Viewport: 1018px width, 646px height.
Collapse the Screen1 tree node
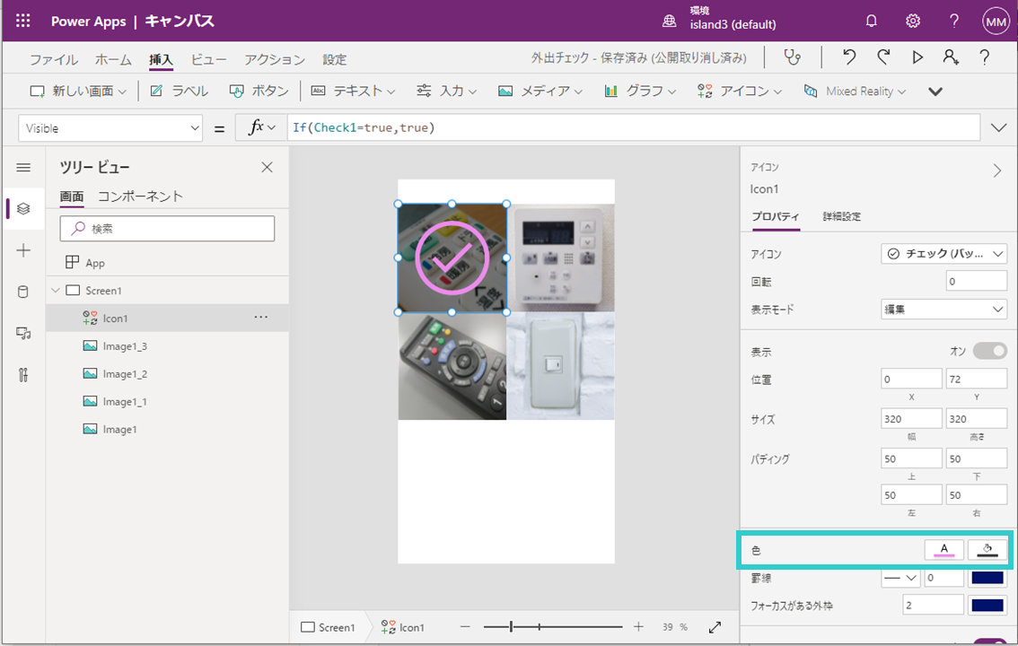click(x=56, y=291)
